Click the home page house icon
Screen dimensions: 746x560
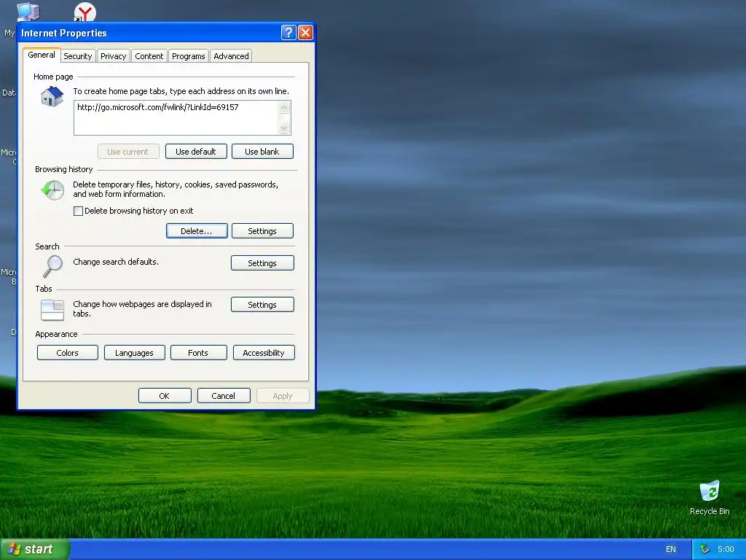(x=52, y=97)
